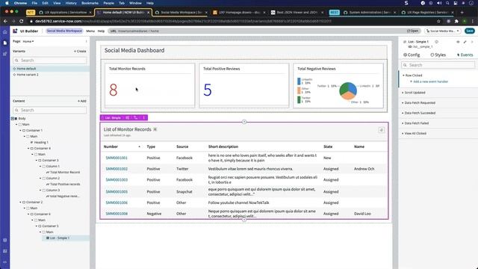
Task: Reload the browser page
Action: [x=22, y=21]
